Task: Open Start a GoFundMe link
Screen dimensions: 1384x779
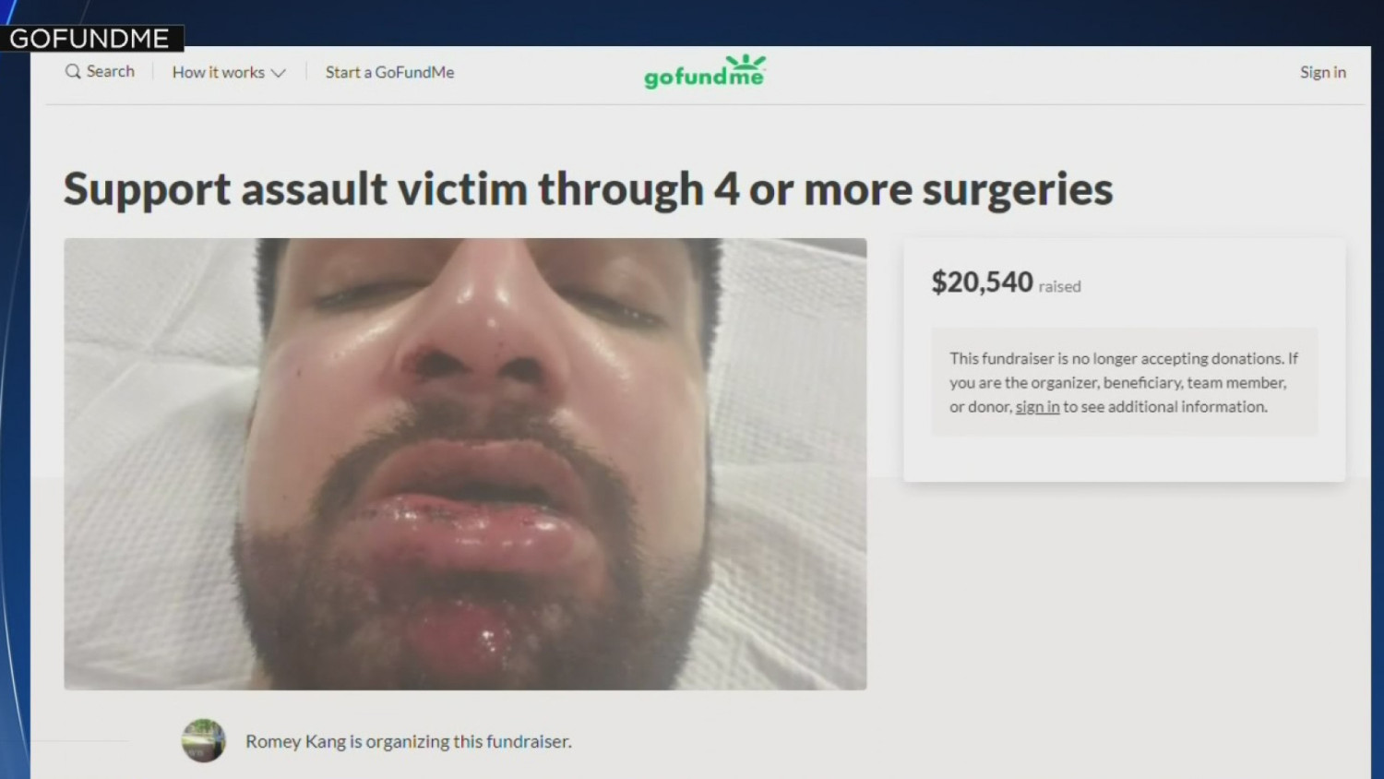Action: click(x=389, y=72)
